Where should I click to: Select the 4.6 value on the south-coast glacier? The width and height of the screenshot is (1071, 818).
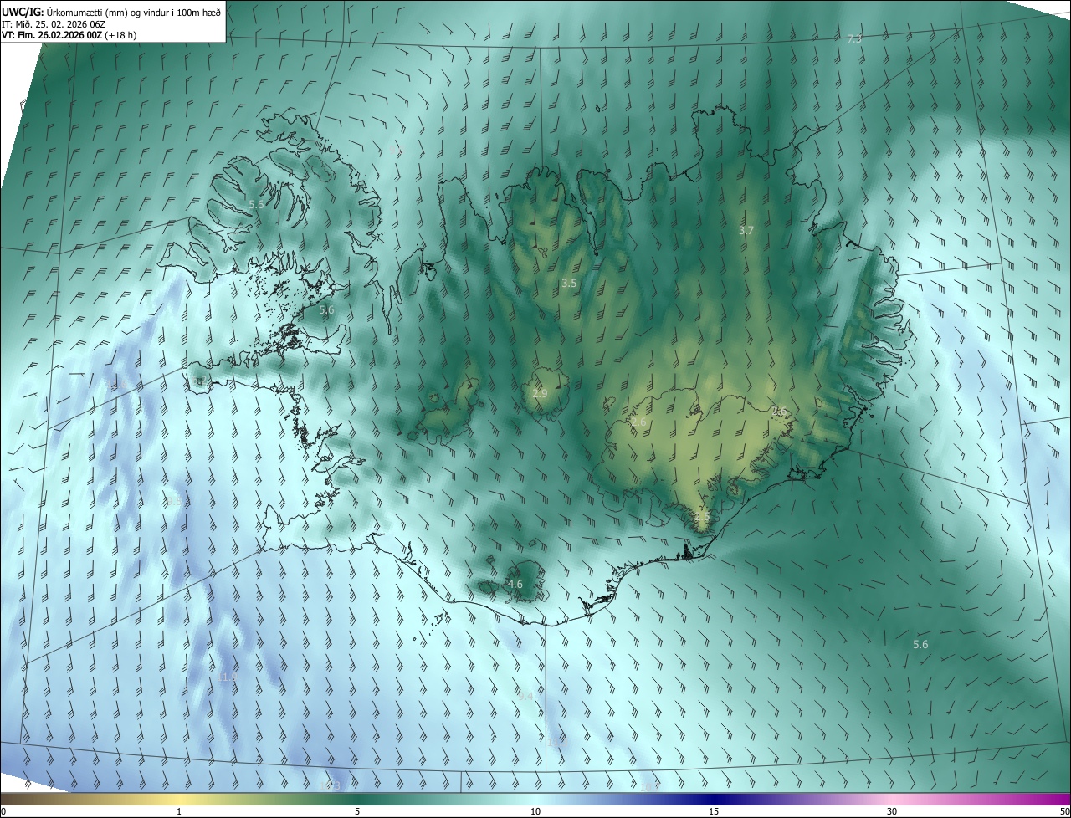pyautogui.click(x=515, y=584)
